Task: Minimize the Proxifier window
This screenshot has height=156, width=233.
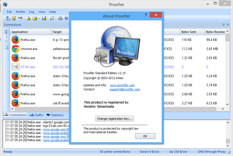Action: tap(208, 4)
